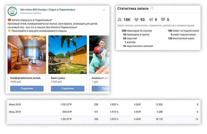Image resolution: width=207 pixels, height=134 pixels.
Task: Click the 18K охват не подписчиков row
Action: (183, 31)
